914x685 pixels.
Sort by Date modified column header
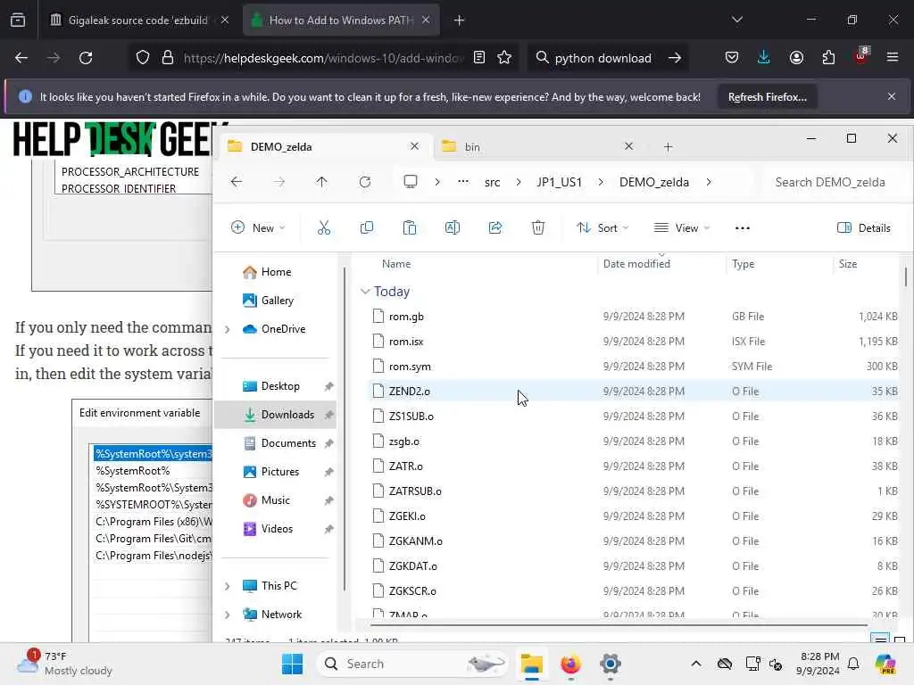click(661, 264)
